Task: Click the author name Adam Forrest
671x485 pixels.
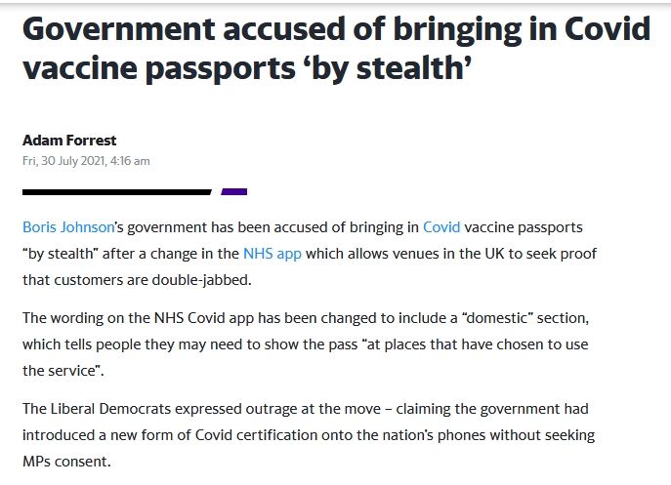Action: [69, 141]
